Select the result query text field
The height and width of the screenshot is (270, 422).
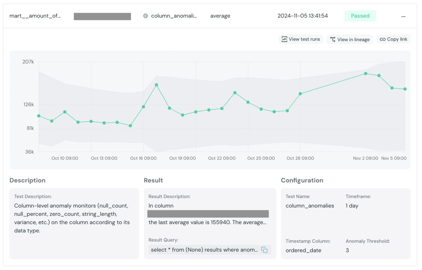coord(204,250)
